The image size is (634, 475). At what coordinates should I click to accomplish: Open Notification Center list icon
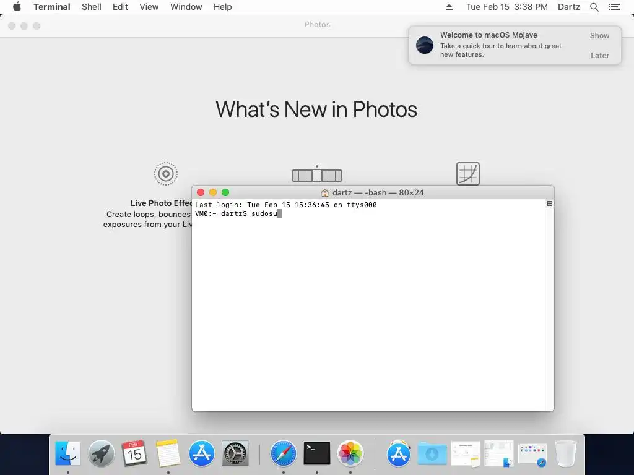pos(614,7)
